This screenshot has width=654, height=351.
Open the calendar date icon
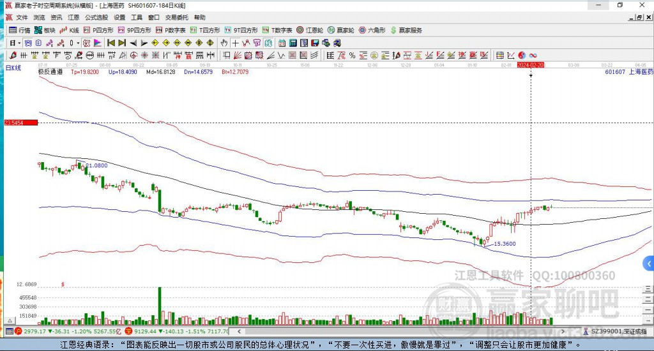coord(282,43)
